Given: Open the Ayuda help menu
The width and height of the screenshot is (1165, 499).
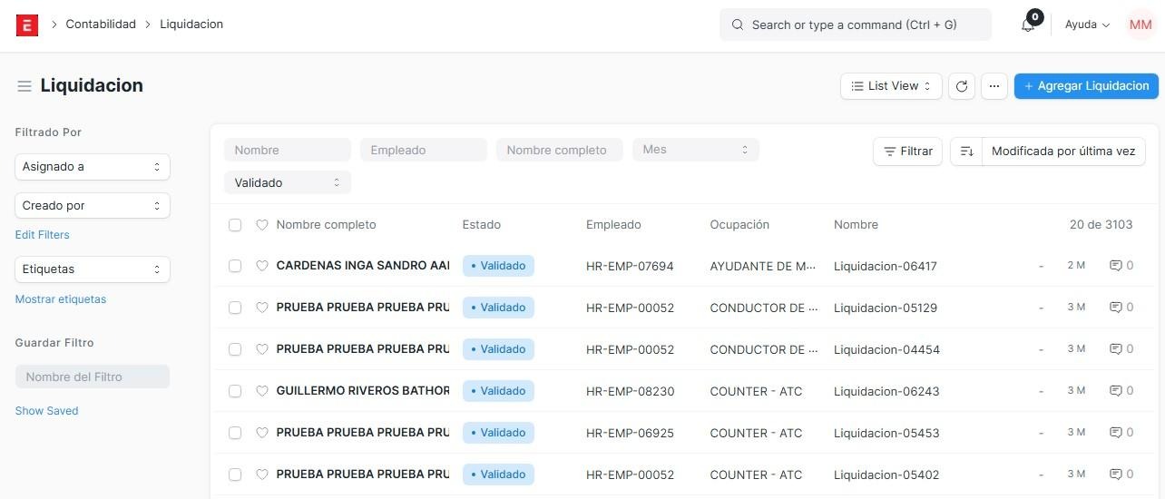Looking at the screenshot, I should 1087,25.
